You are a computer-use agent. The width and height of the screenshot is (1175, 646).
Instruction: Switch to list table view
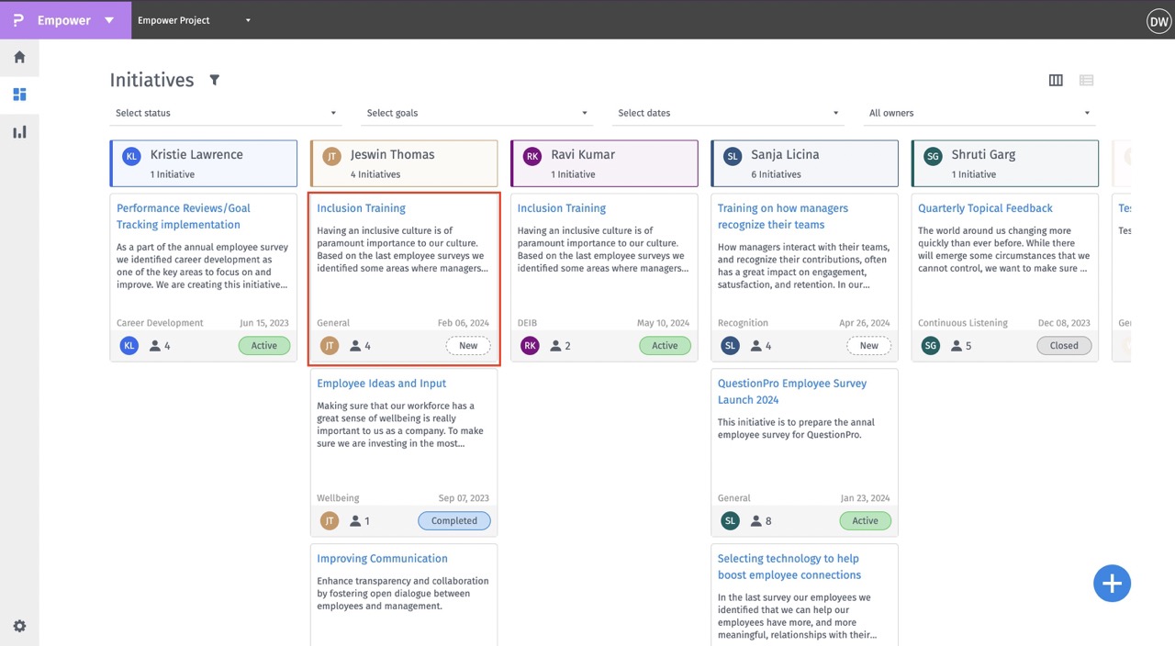tap(1086, 81)
